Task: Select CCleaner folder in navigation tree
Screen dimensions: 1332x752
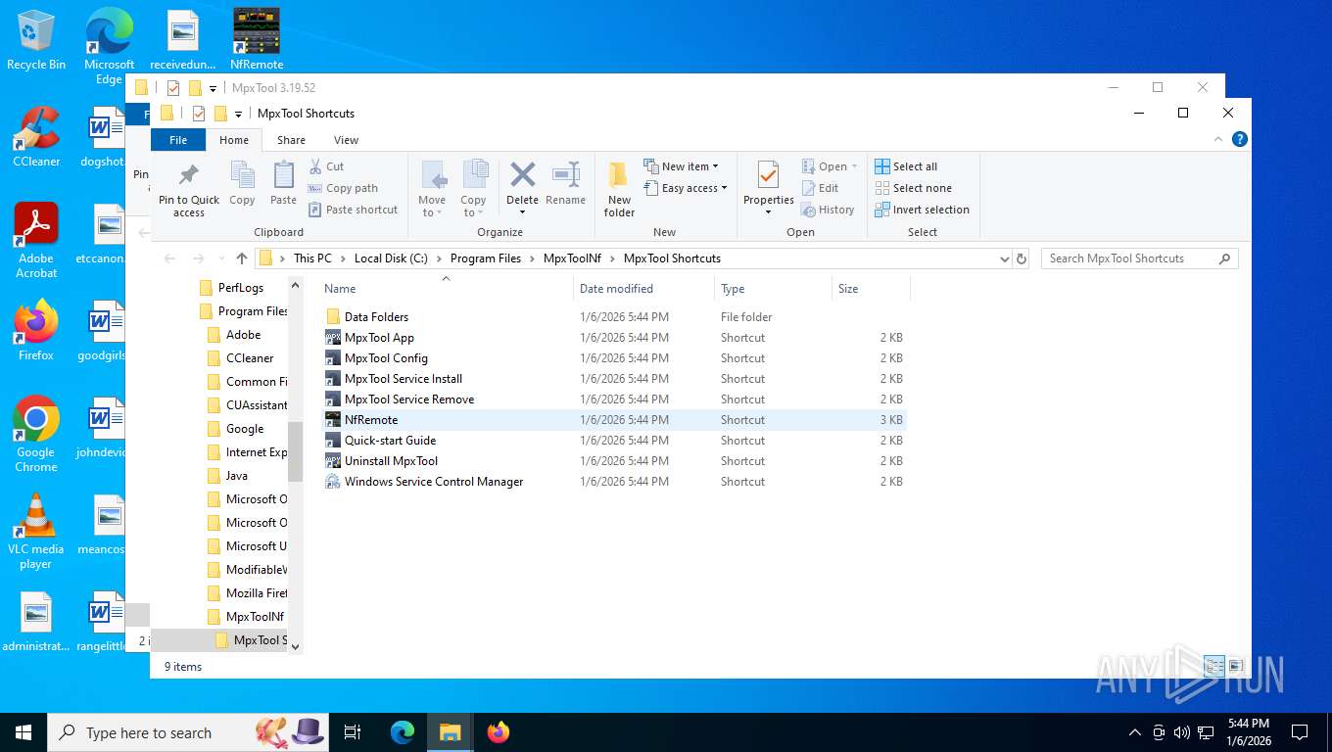Action: coord(250,358)
